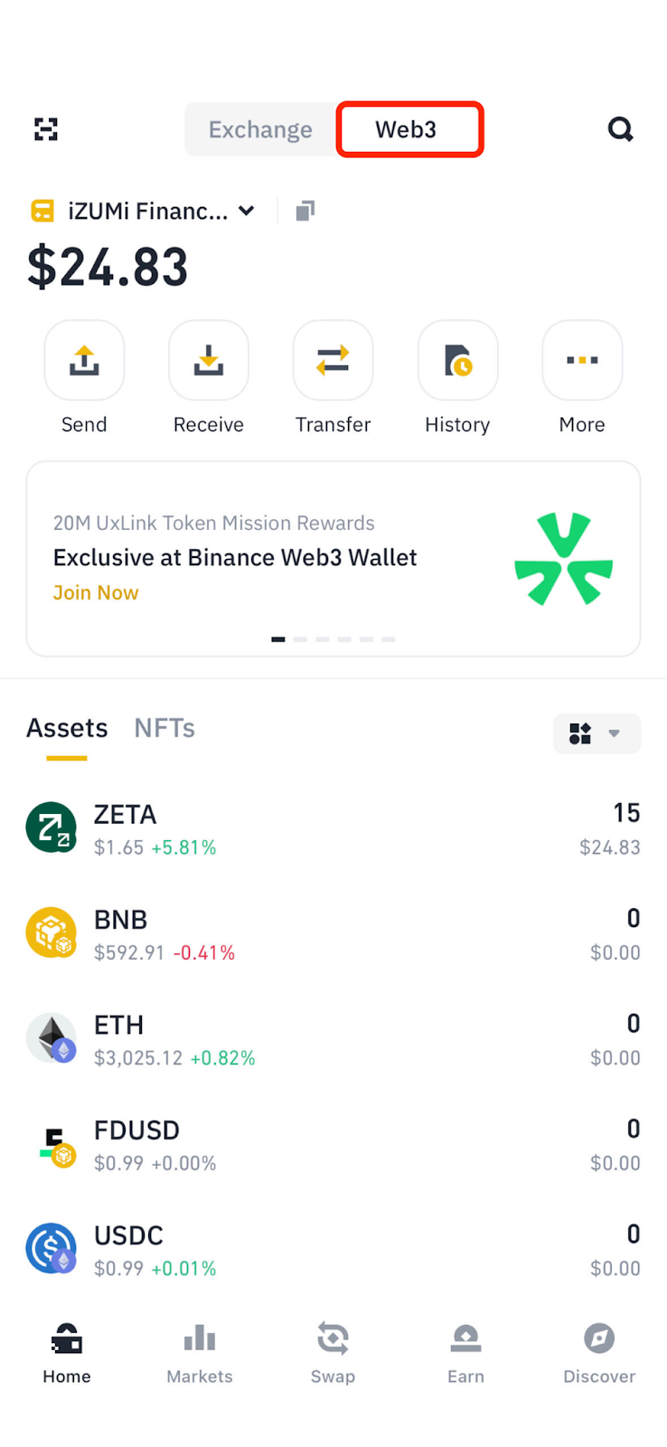The image size is (667, 1447).
Task: Copy wallet address using copy icon
Action: click(305, 211)
